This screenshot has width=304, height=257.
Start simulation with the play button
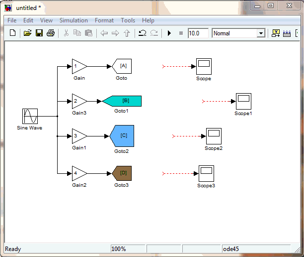pos(169,33)
